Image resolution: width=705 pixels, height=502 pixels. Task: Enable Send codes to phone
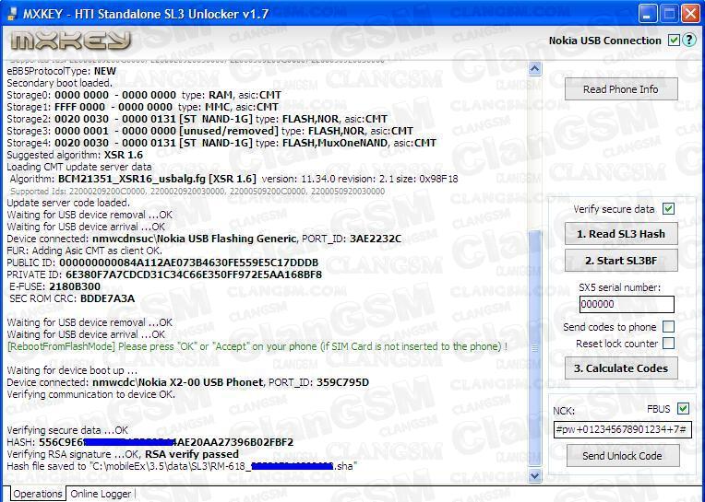coord(668,327)
